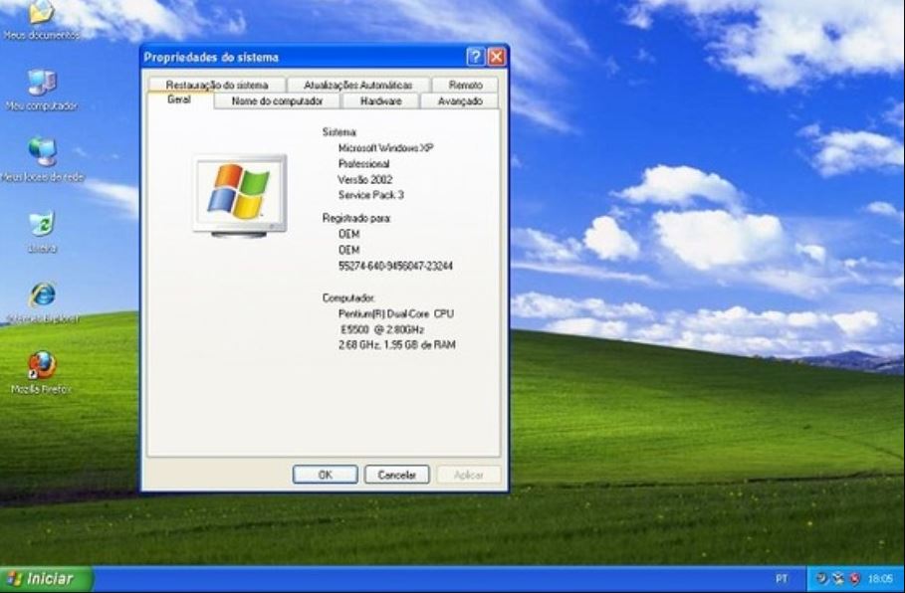Click the Registrado para label
Screen dimensions: 905x593
(356, 218)
